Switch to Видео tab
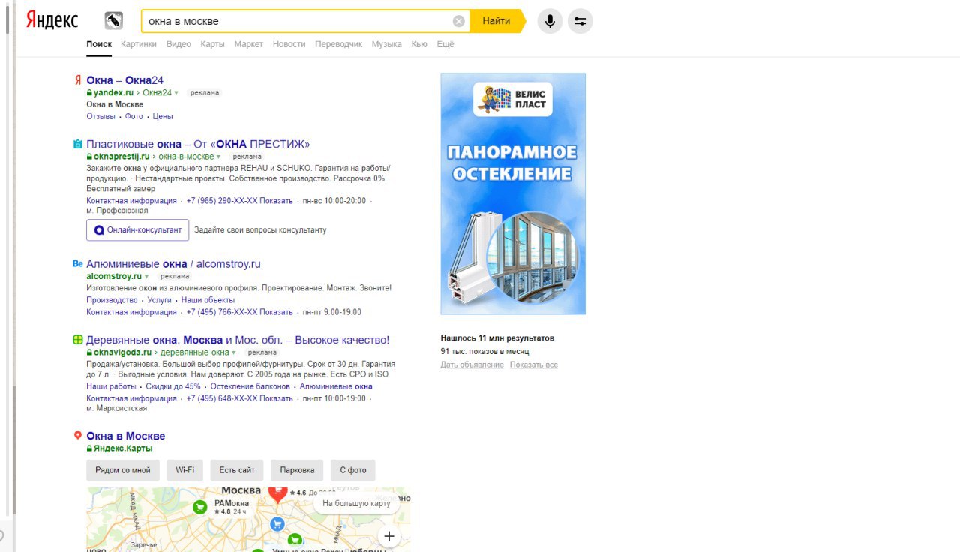 coord(178,44)
